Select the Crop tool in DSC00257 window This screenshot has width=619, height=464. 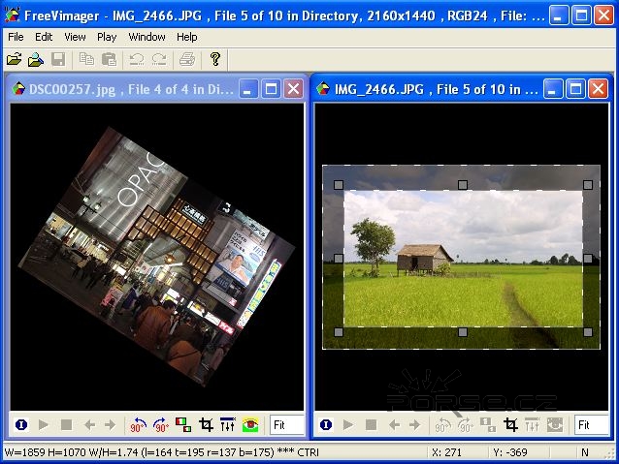206,425
